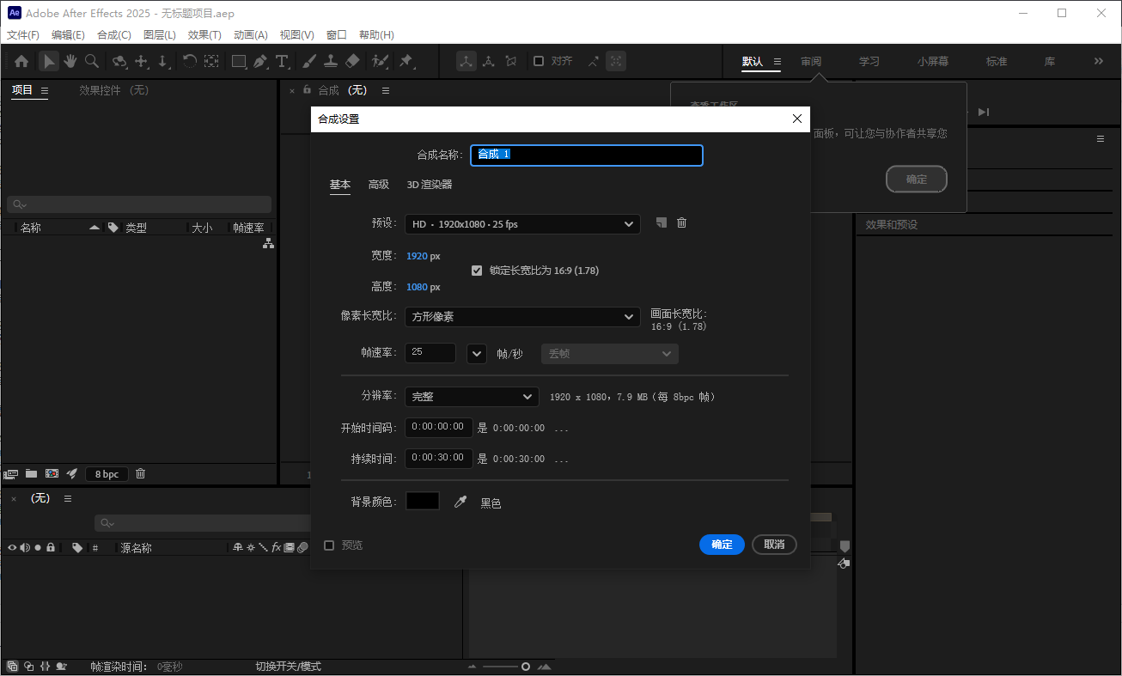Select the Puppet Pin tool
The width and height of the screenshot is (1122, 676).
(406, 61)
